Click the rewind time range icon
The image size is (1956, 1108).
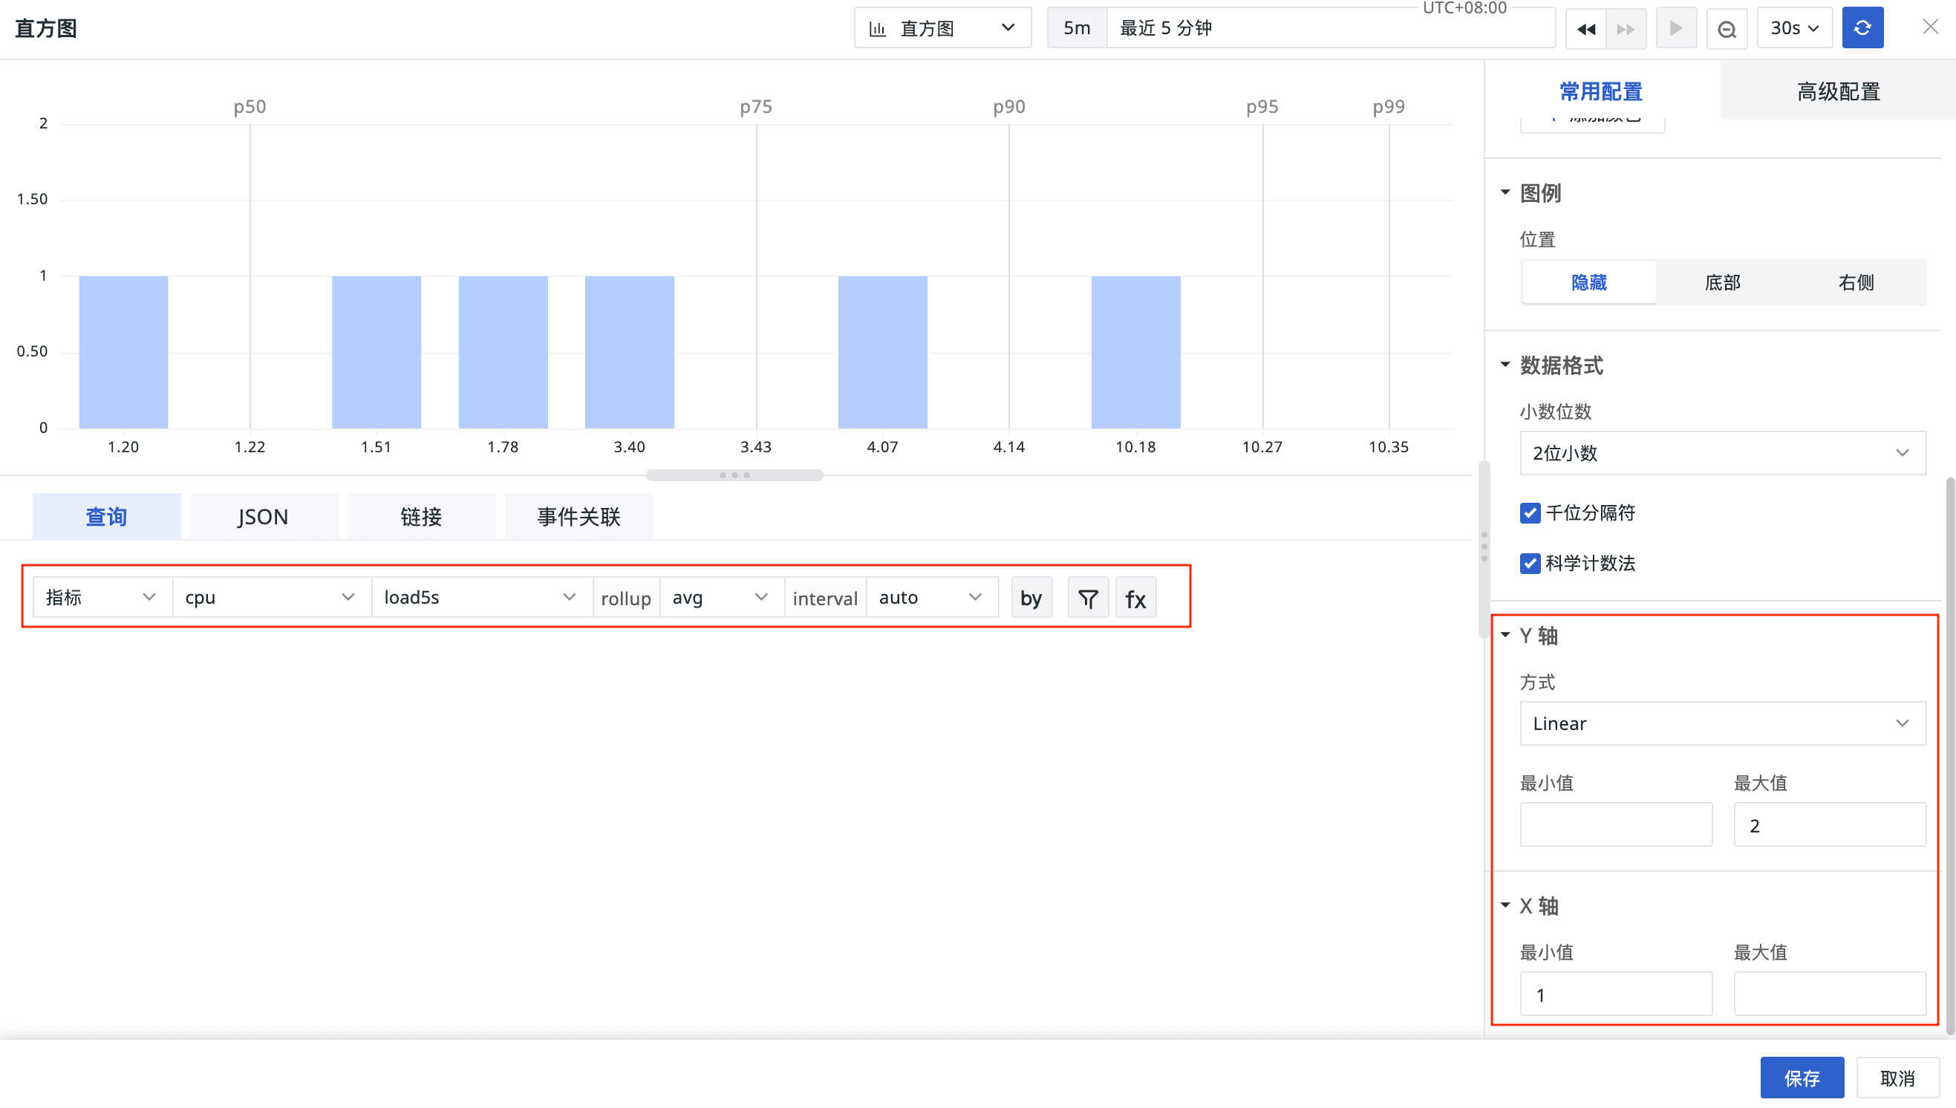coord(1585,29)
